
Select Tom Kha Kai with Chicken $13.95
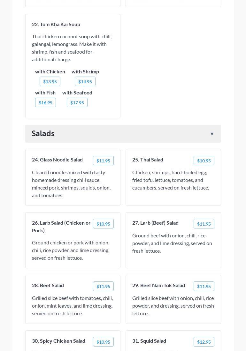click(x=50, y=82)
